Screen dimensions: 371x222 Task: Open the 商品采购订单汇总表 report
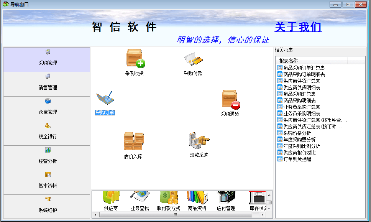pyautogui.click(x=304, y=68)
